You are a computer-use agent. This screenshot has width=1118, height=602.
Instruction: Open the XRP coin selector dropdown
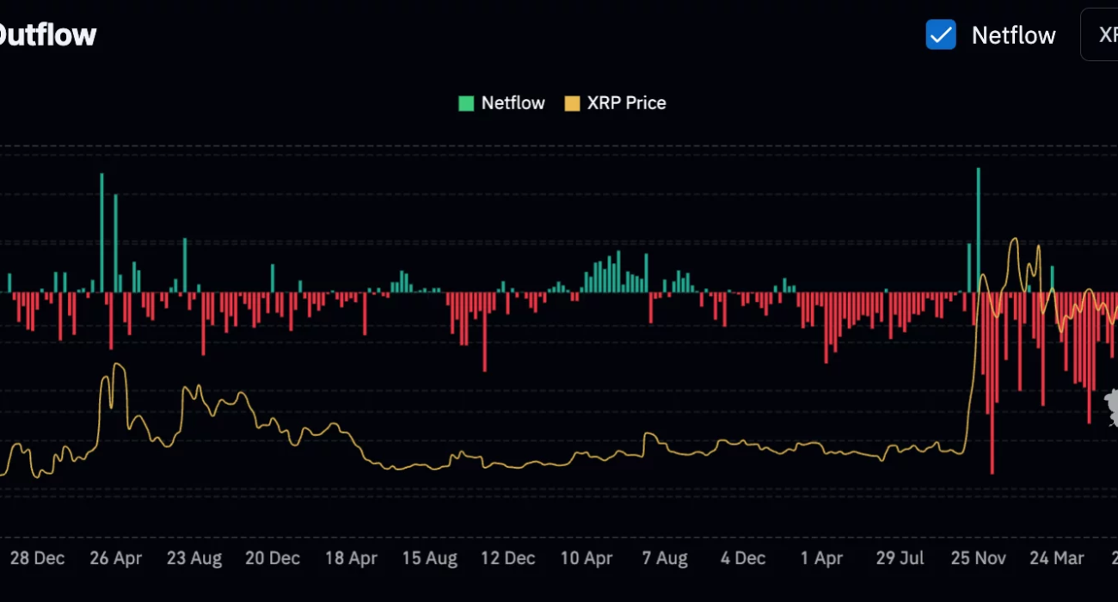(x=1103, y=35)
